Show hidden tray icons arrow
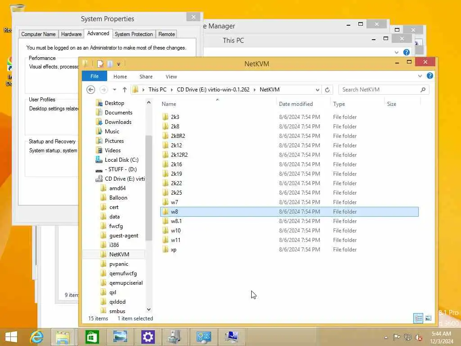The height and width of the screenshot is (346, 461). pos(386,337)
